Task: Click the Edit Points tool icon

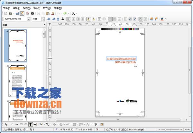Action: 96,124
